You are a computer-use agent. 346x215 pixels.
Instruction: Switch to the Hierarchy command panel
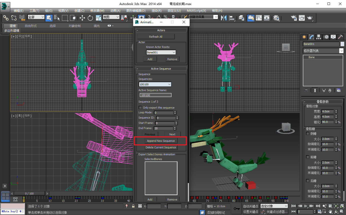click(319, 37)
